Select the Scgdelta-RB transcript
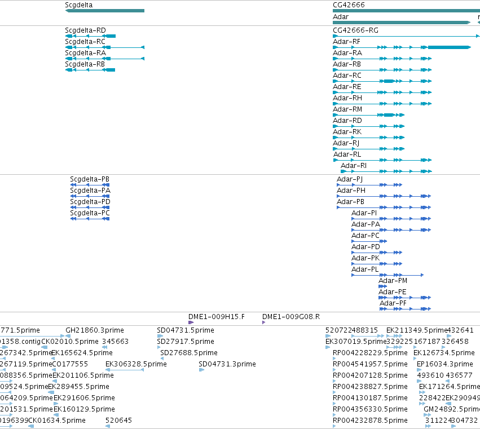 point(90,70)
